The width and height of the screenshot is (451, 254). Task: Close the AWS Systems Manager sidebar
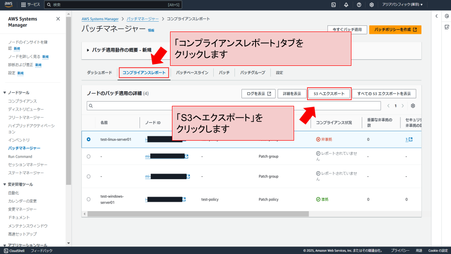tap(58, 19)
